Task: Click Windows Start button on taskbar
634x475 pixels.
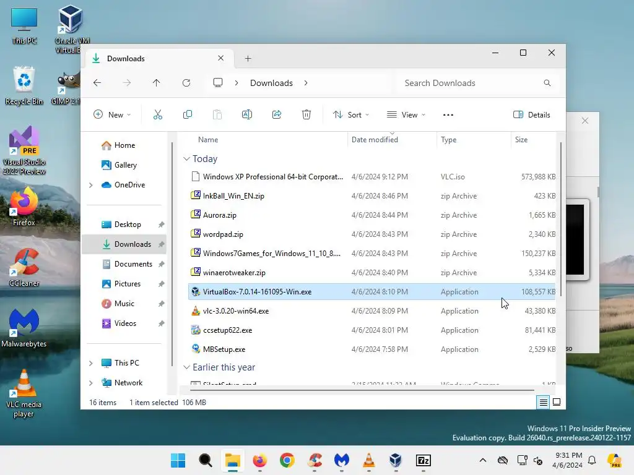Action: coord(178,460)
